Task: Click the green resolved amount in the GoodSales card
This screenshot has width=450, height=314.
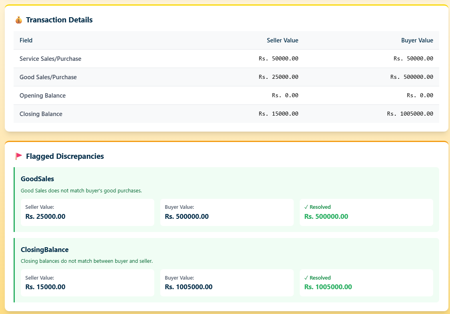Action: click(326, 216)
